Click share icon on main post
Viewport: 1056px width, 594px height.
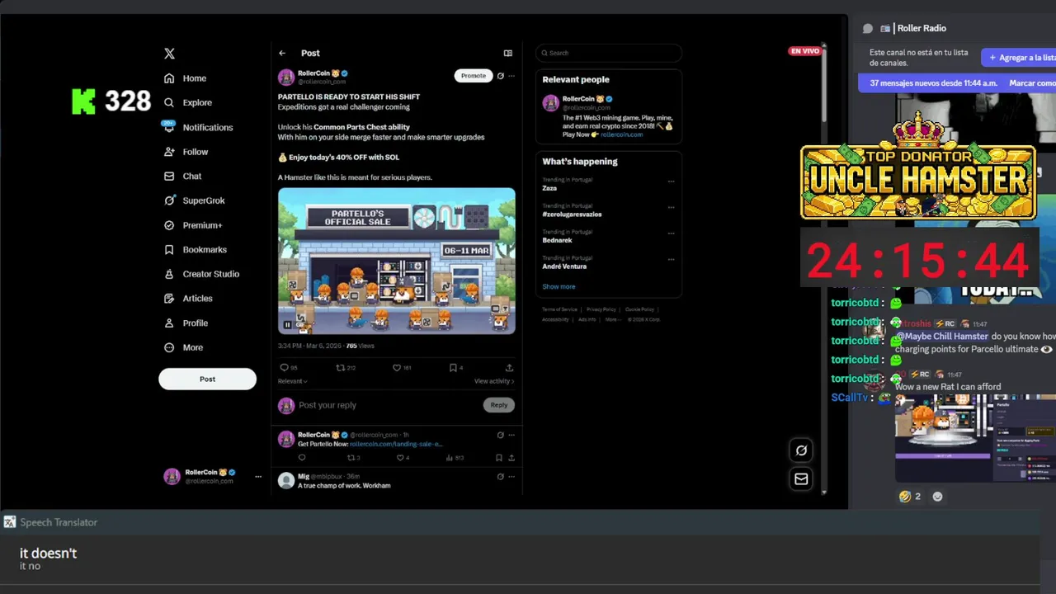pyautogui.click(x=509, y=368)
